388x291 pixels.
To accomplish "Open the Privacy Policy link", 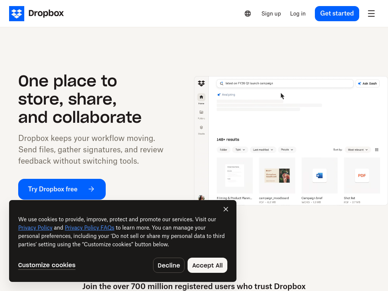I will click(35, 228).
